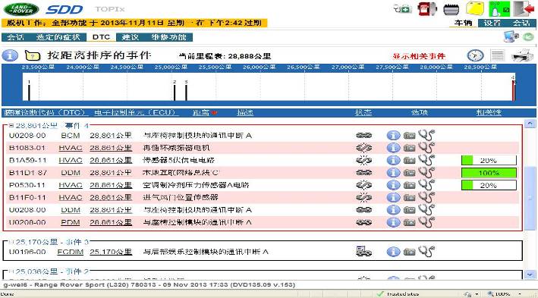The image size is (538, 298).
Task: Open the info icon for U0208-00 BCM row
Action: [x=393, y=136]
